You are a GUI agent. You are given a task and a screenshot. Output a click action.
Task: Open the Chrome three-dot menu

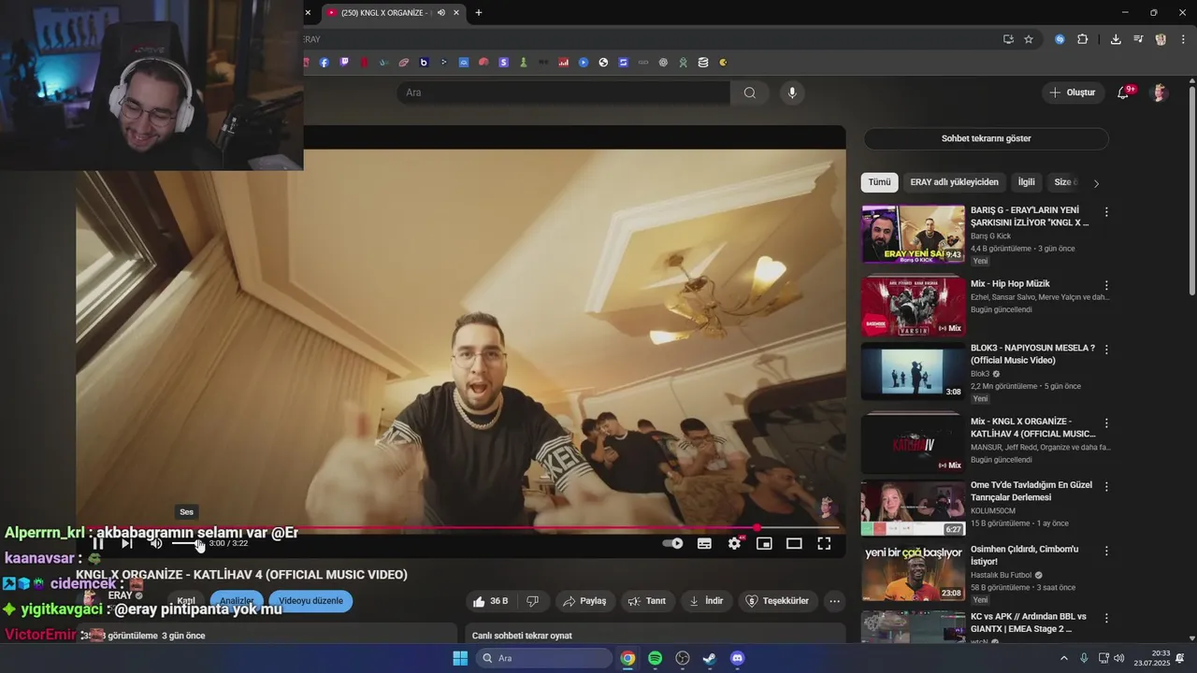(1182, 39)
